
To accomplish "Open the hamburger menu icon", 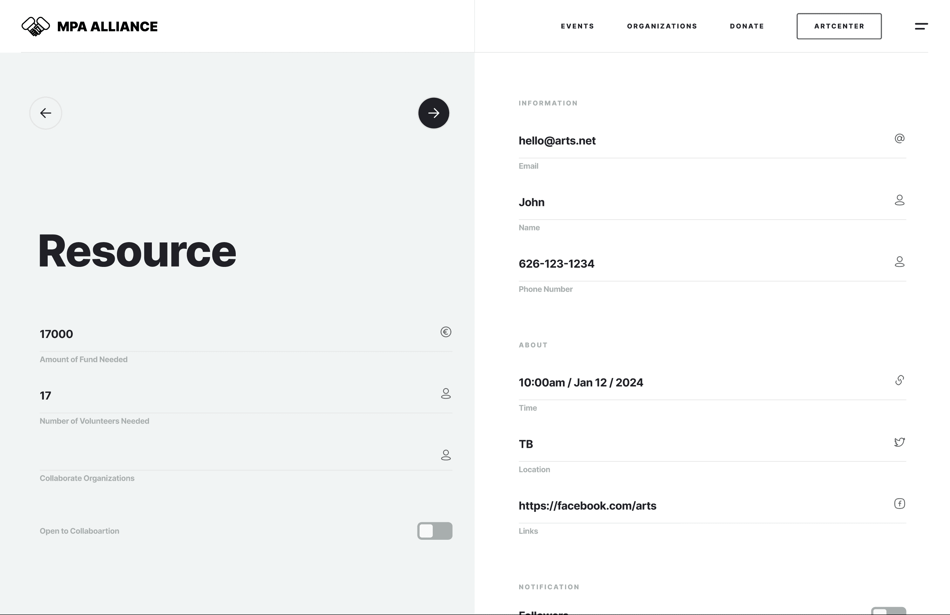I will pyautogui.click(x=921, y=26).
